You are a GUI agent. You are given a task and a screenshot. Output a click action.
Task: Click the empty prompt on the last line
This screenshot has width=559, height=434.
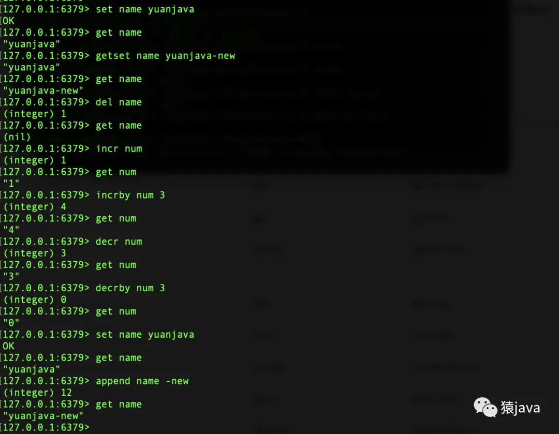[x=47, y=427]
